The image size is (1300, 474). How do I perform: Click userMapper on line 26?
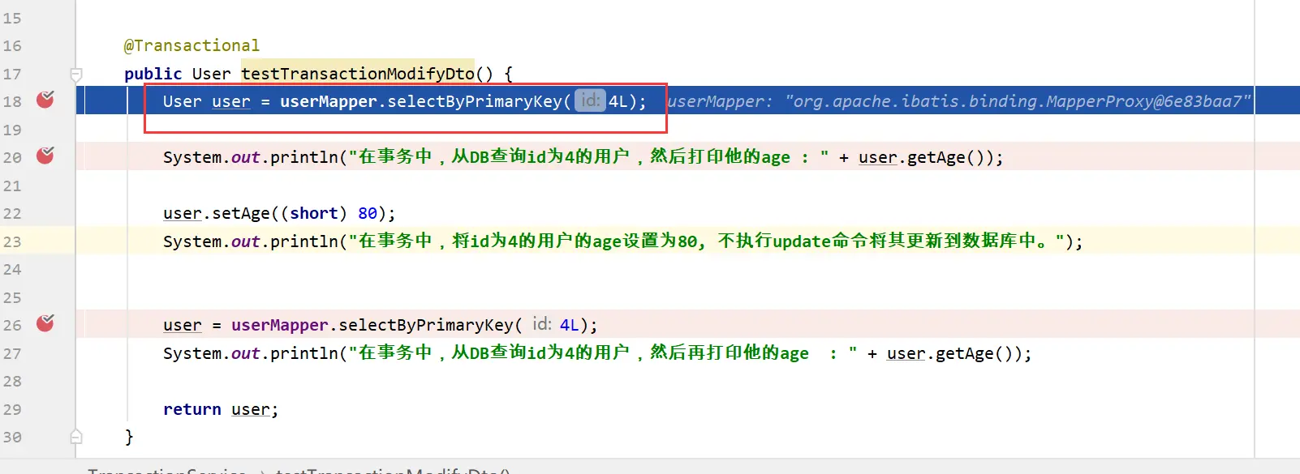[280, 325]
